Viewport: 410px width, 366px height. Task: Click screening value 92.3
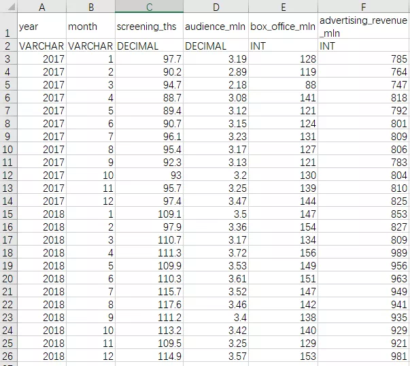point(150,162)
